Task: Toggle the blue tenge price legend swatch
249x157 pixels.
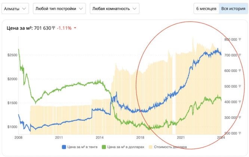Action: pyautogui.click(x=64, y=147)
